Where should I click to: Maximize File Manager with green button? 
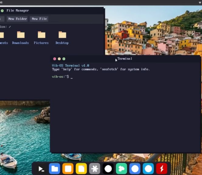[x=2, y=11]
